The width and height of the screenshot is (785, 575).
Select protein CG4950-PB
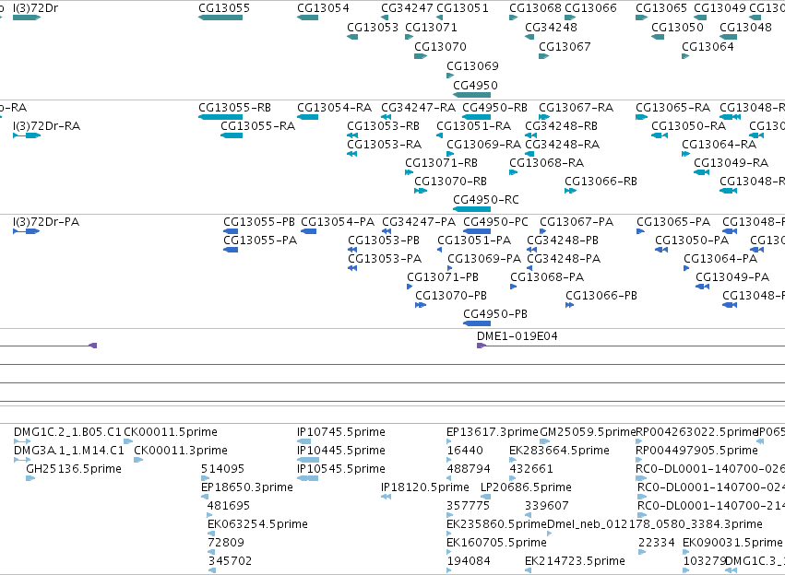click(495, 314)
